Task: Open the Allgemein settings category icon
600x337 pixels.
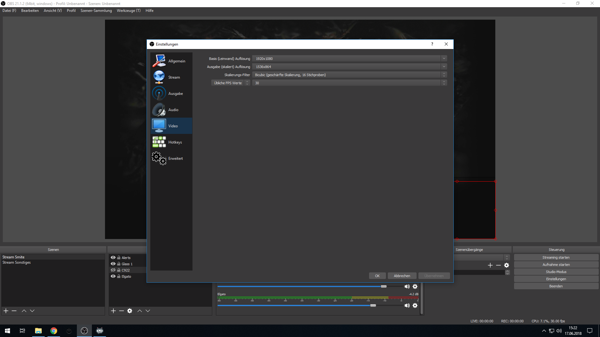Action: point(159,61)
